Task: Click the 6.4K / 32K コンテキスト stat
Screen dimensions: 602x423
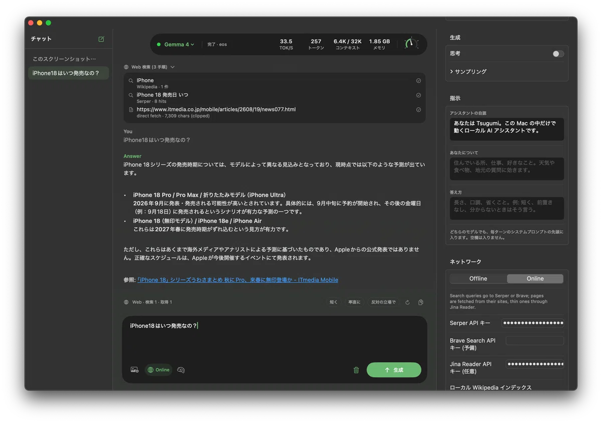Action: coord(348,44)
